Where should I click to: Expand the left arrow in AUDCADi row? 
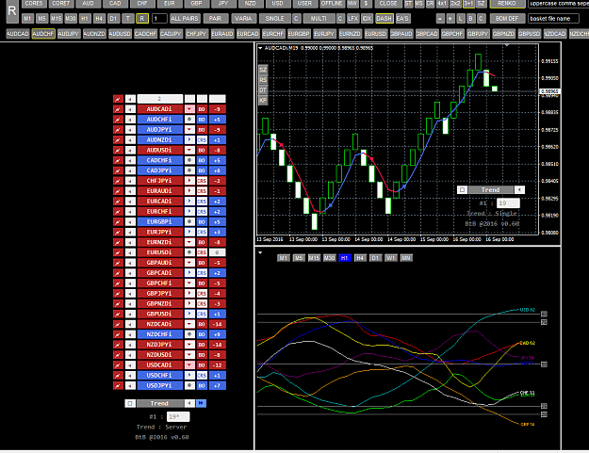[x=130, y=109]
